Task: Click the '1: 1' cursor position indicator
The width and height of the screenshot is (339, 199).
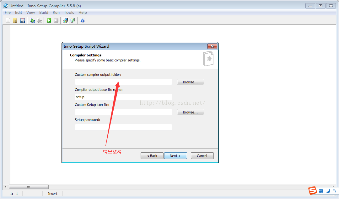Action: click(x=14, y=194)
